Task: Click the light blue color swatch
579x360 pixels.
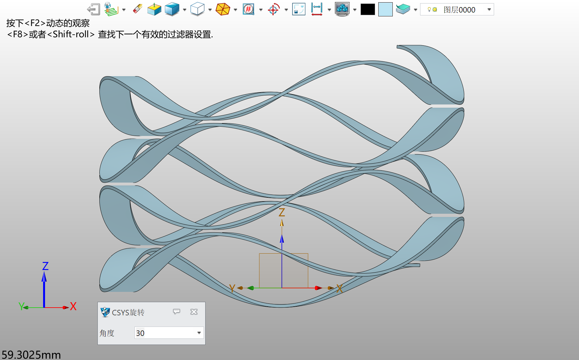Action: [385, 9]
